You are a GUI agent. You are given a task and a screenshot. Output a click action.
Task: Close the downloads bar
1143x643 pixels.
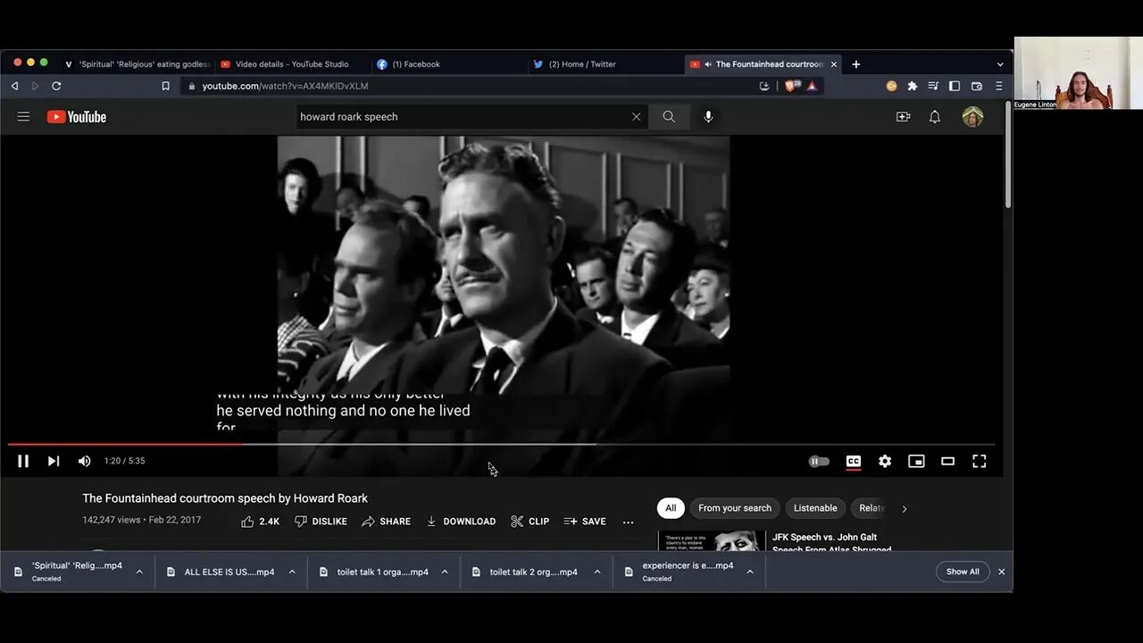click(1001, 572)
